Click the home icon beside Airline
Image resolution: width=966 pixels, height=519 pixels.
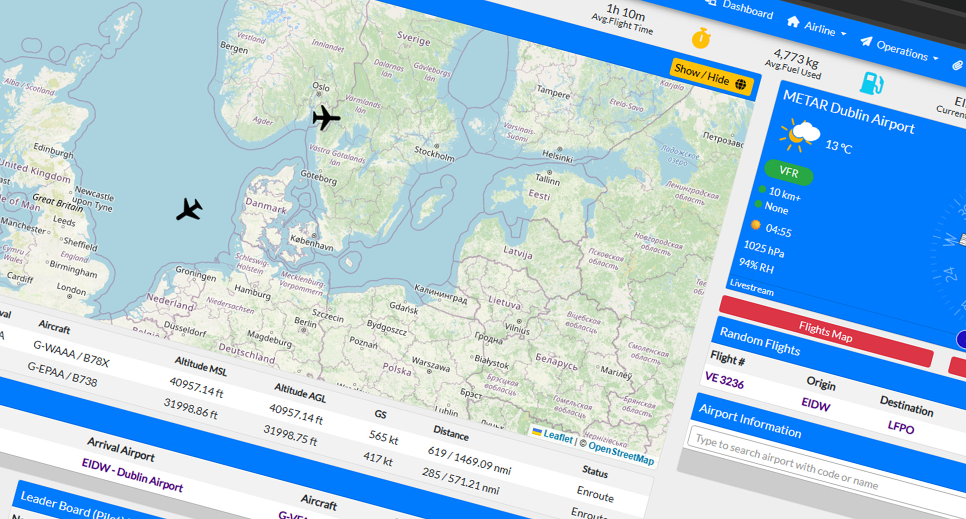[793, 21]
